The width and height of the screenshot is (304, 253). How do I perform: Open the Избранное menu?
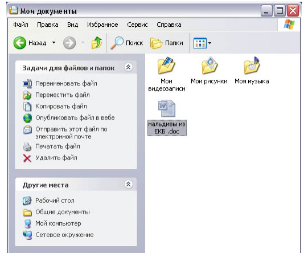coord(102,25)
